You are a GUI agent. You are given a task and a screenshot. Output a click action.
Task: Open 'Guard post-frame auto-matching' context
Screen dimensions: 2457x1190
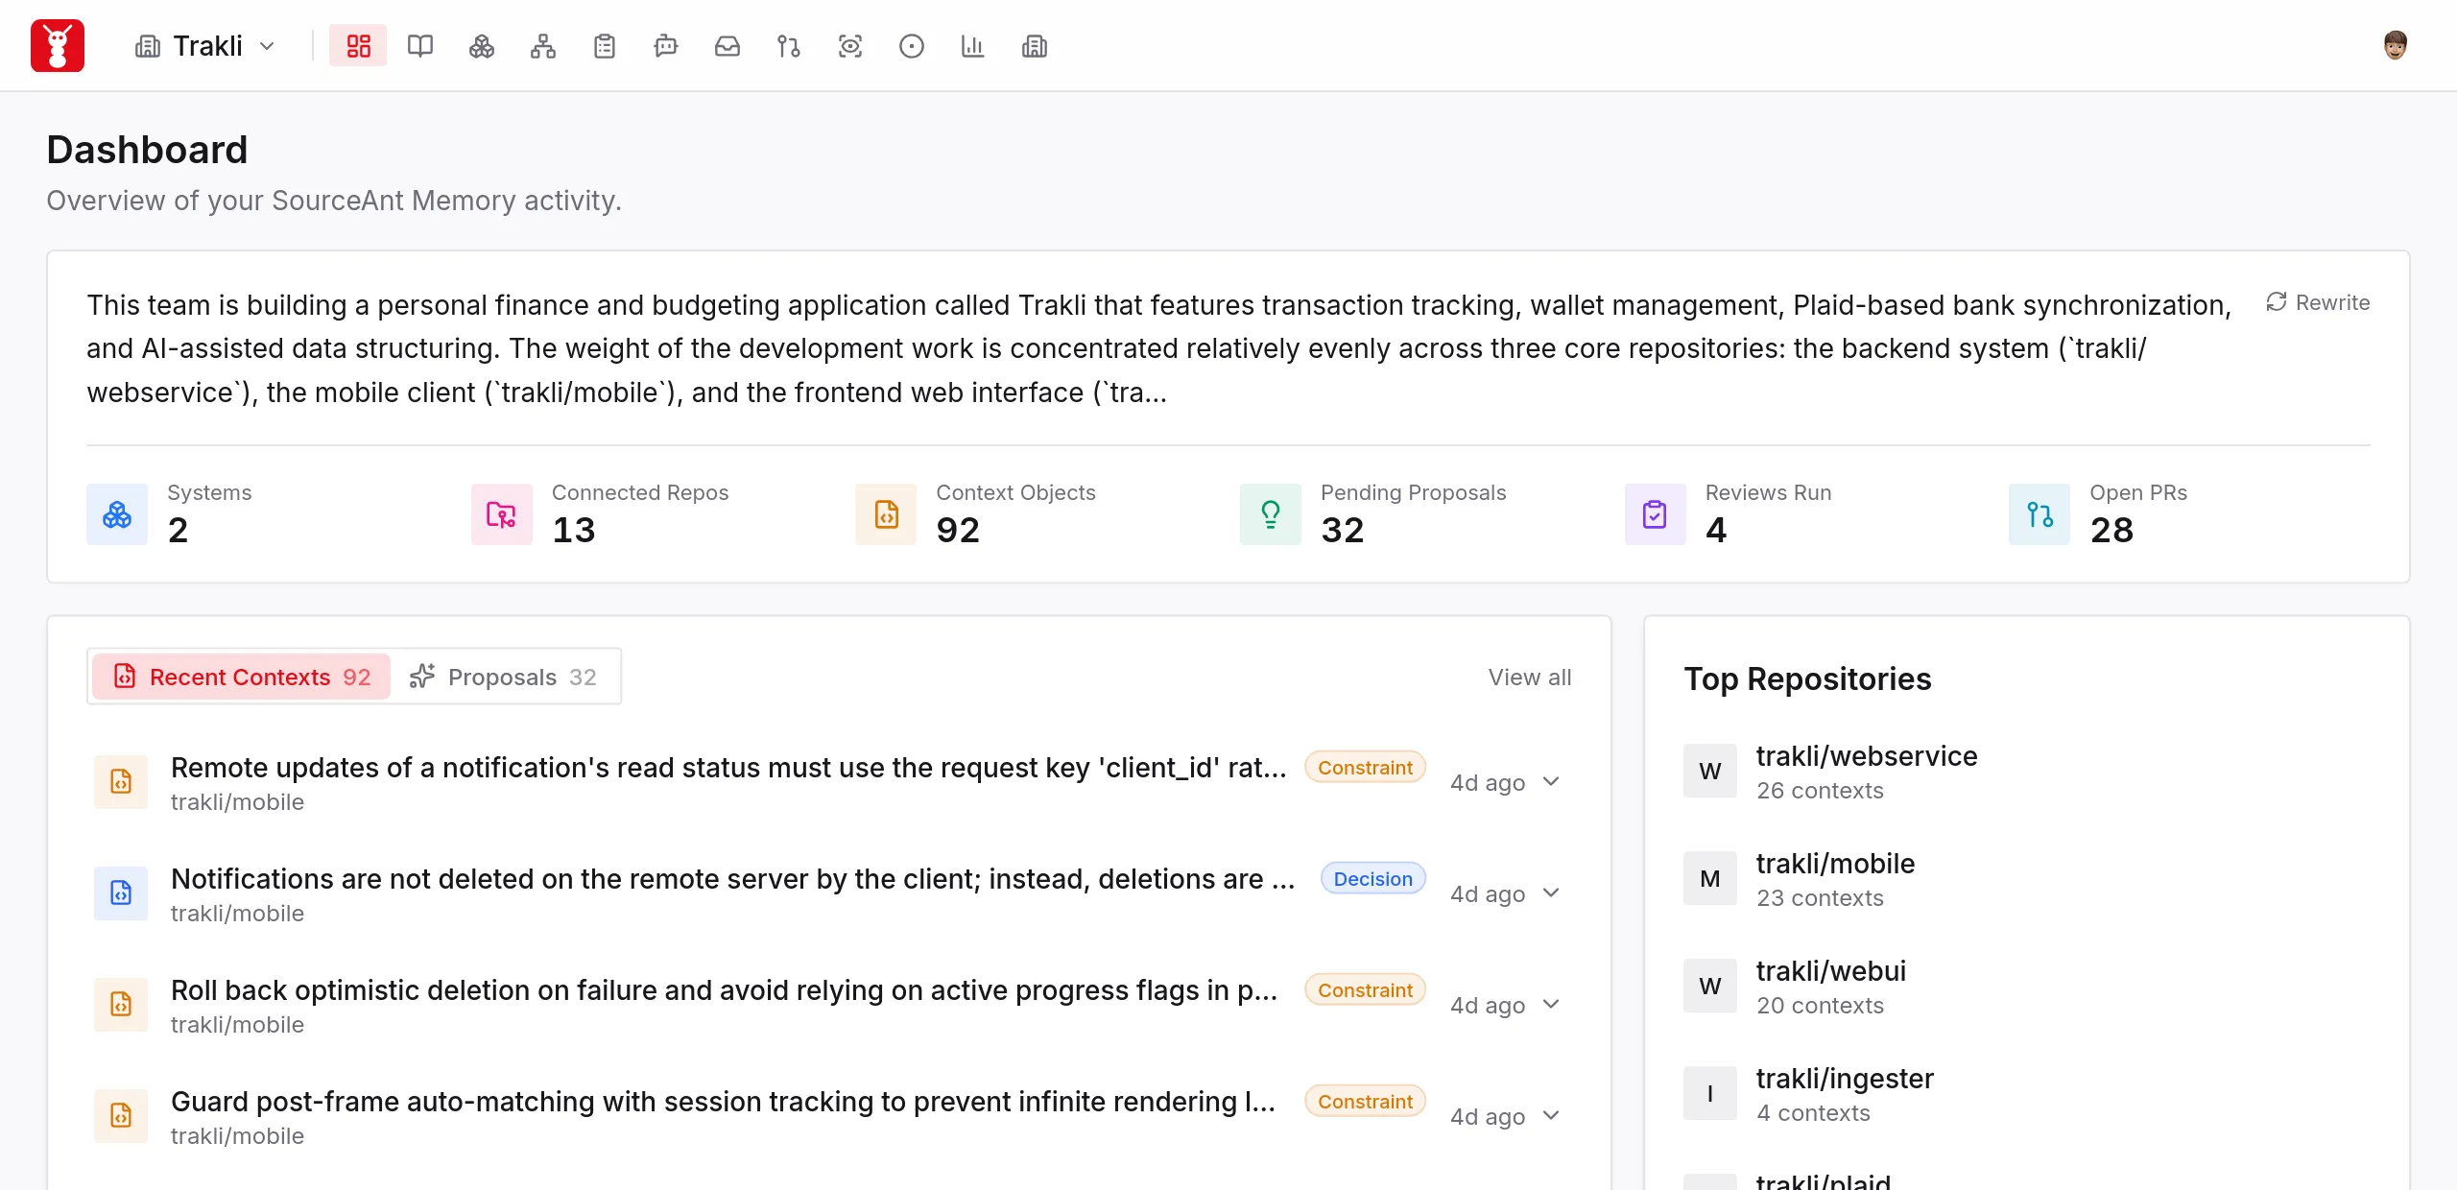coord(724,1102)
